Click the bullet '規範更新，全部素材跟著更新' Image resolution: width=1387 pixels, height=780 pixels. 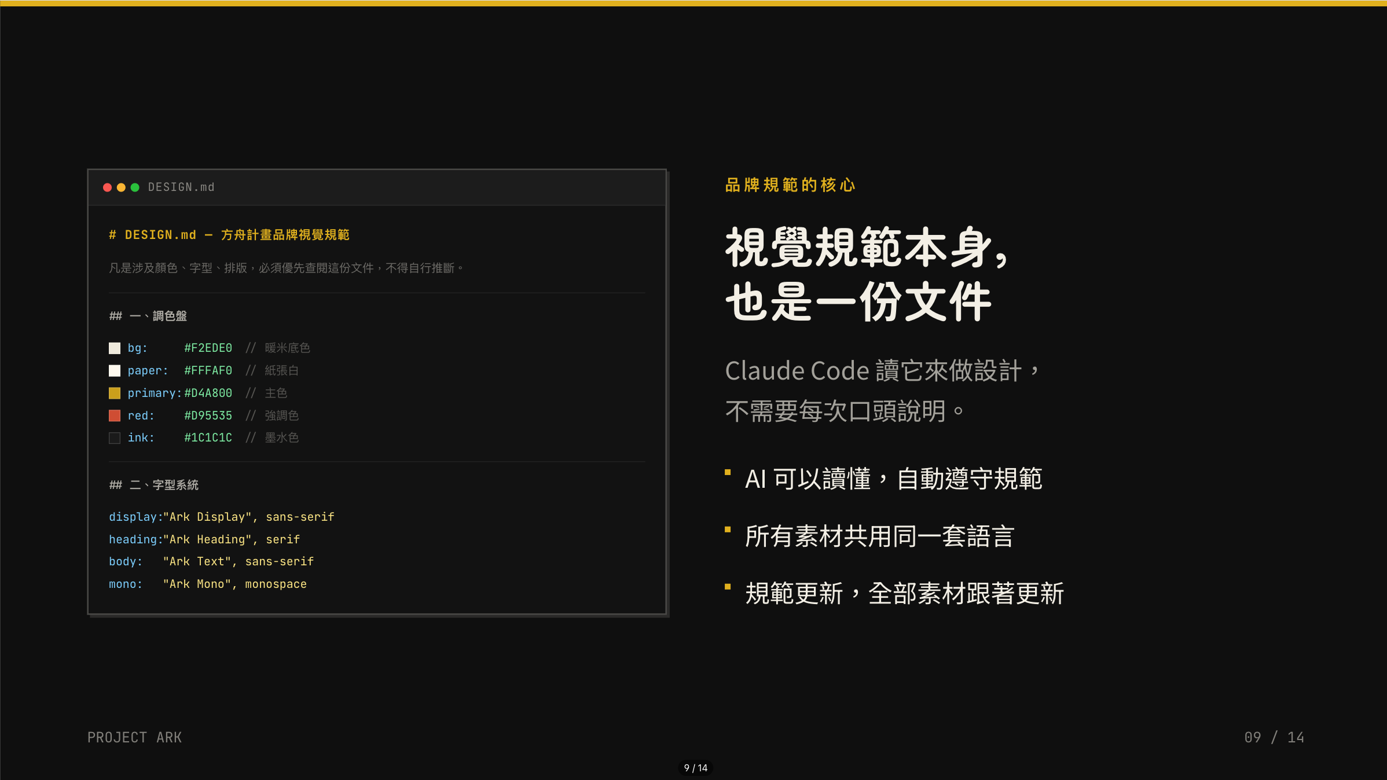coord(905,594)
